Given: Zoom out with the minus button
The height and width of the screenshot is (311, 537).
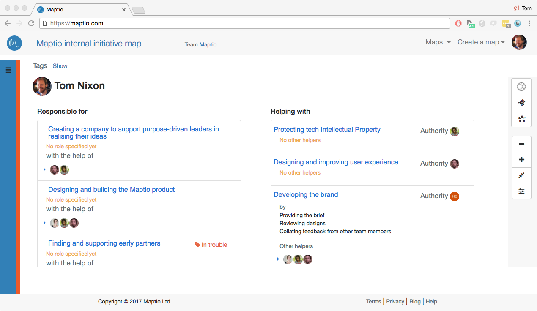Looking at the screenshot, I should [521, 144].
